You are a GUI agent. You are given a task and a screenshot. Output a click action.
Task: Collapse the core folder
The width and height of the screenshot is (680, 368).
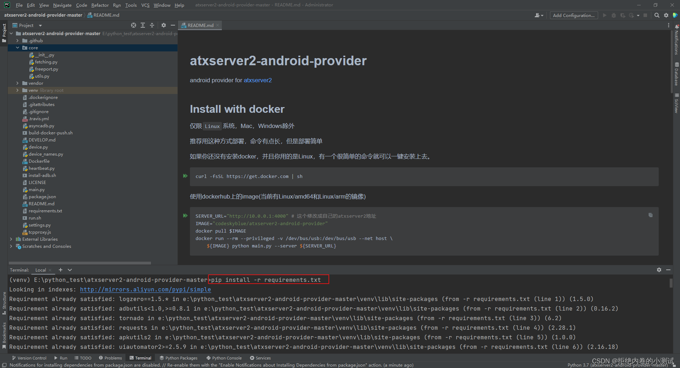click(x=17, y=48)
